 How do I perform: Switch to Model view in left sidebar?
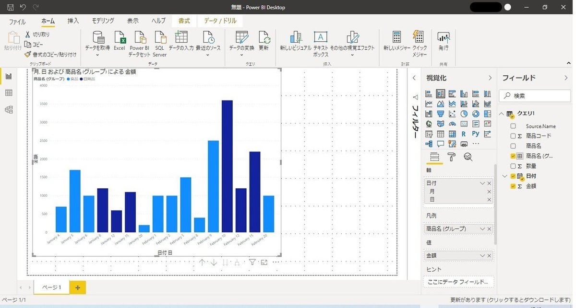pyautogui.click(x=8, y=110)
